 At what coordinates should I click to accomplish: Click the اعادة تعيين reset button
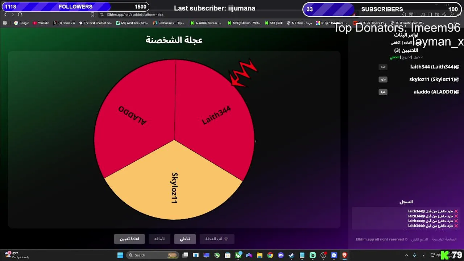click(x=129, y=239)
